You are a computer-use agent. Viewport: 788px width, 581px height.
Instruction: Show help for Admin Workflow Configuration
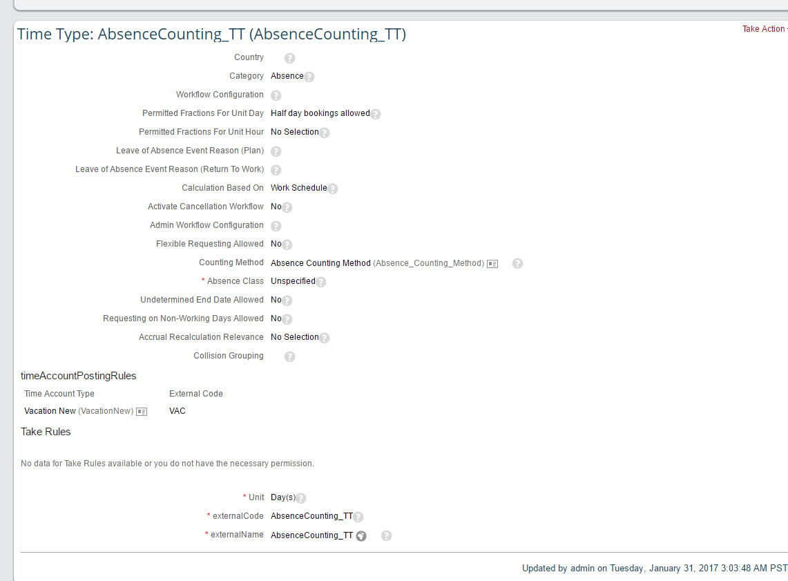pos(276,226)
